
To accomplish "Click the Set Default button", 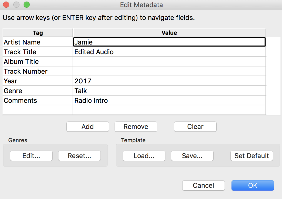I will point(252,156).
